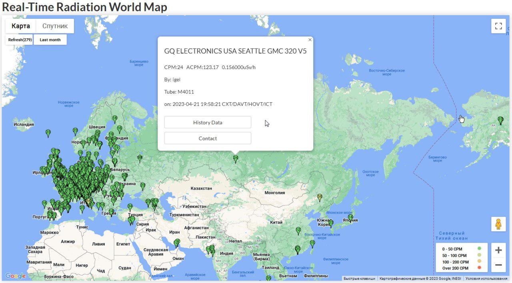Select the marker in western Russia
Viewport: 512px width, 283px height.
[x=140, y=159]
